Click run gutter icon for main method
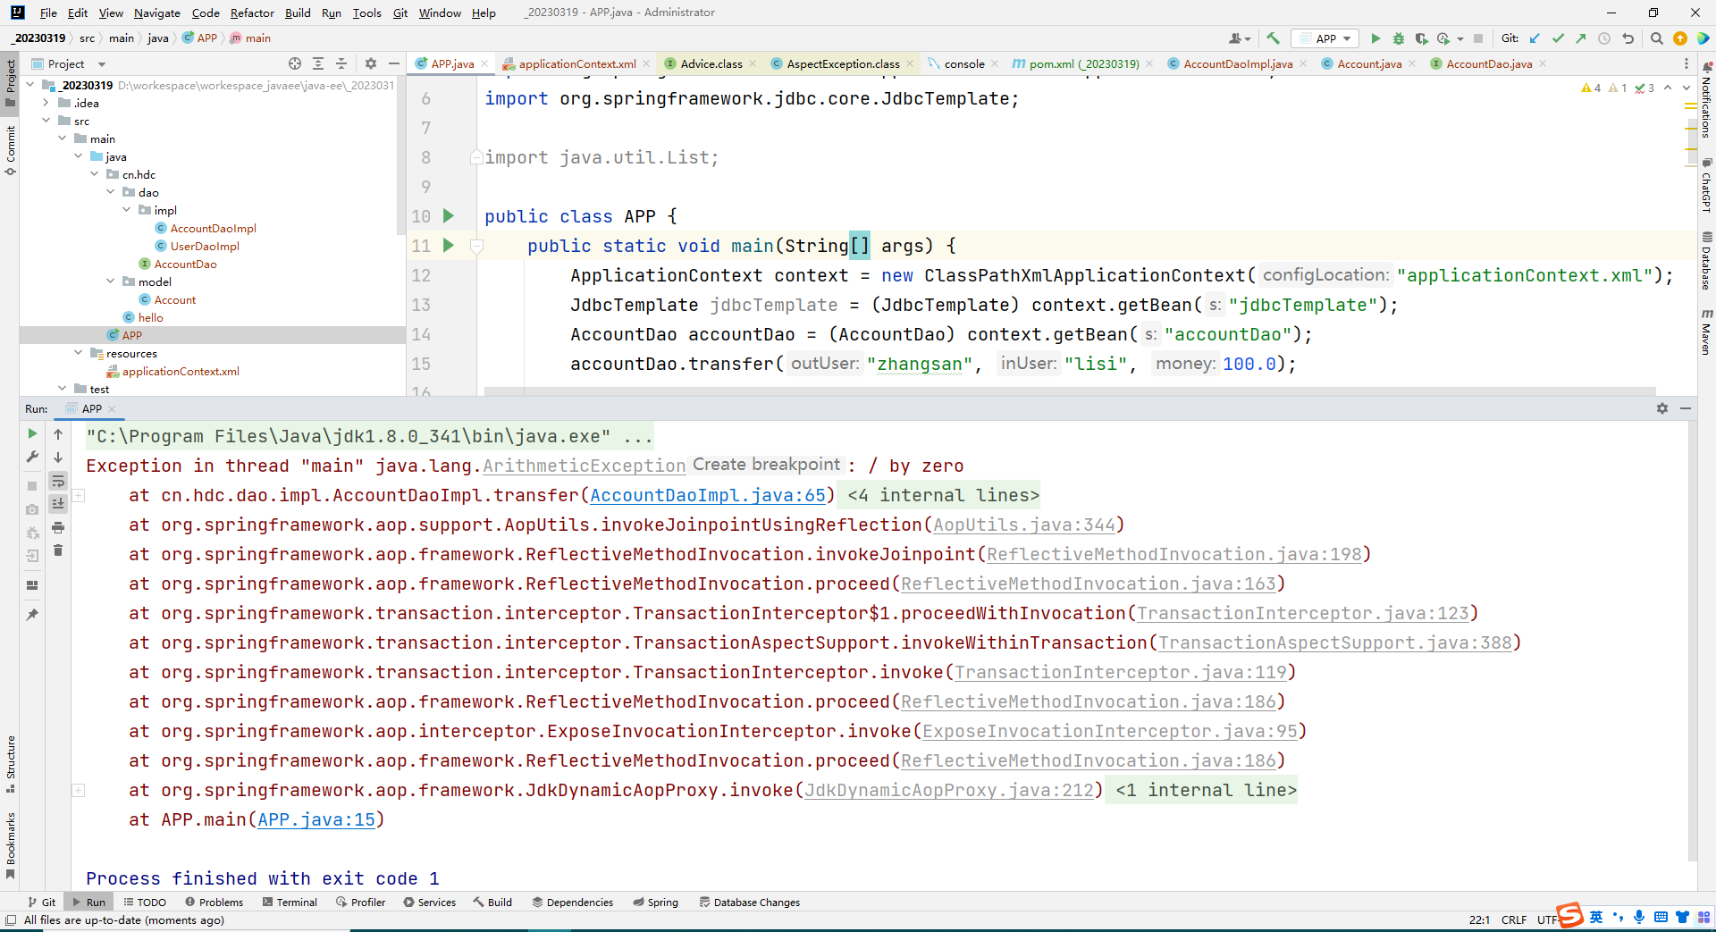This screenshot has width=1716, height=932. [x=449, y=246]
